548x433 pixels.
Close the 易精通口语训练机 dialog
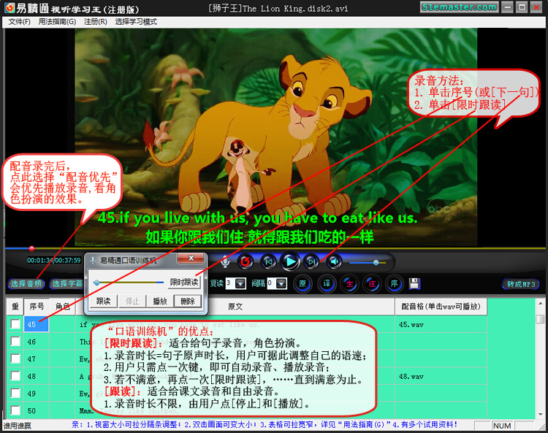(x=191, y=258)
